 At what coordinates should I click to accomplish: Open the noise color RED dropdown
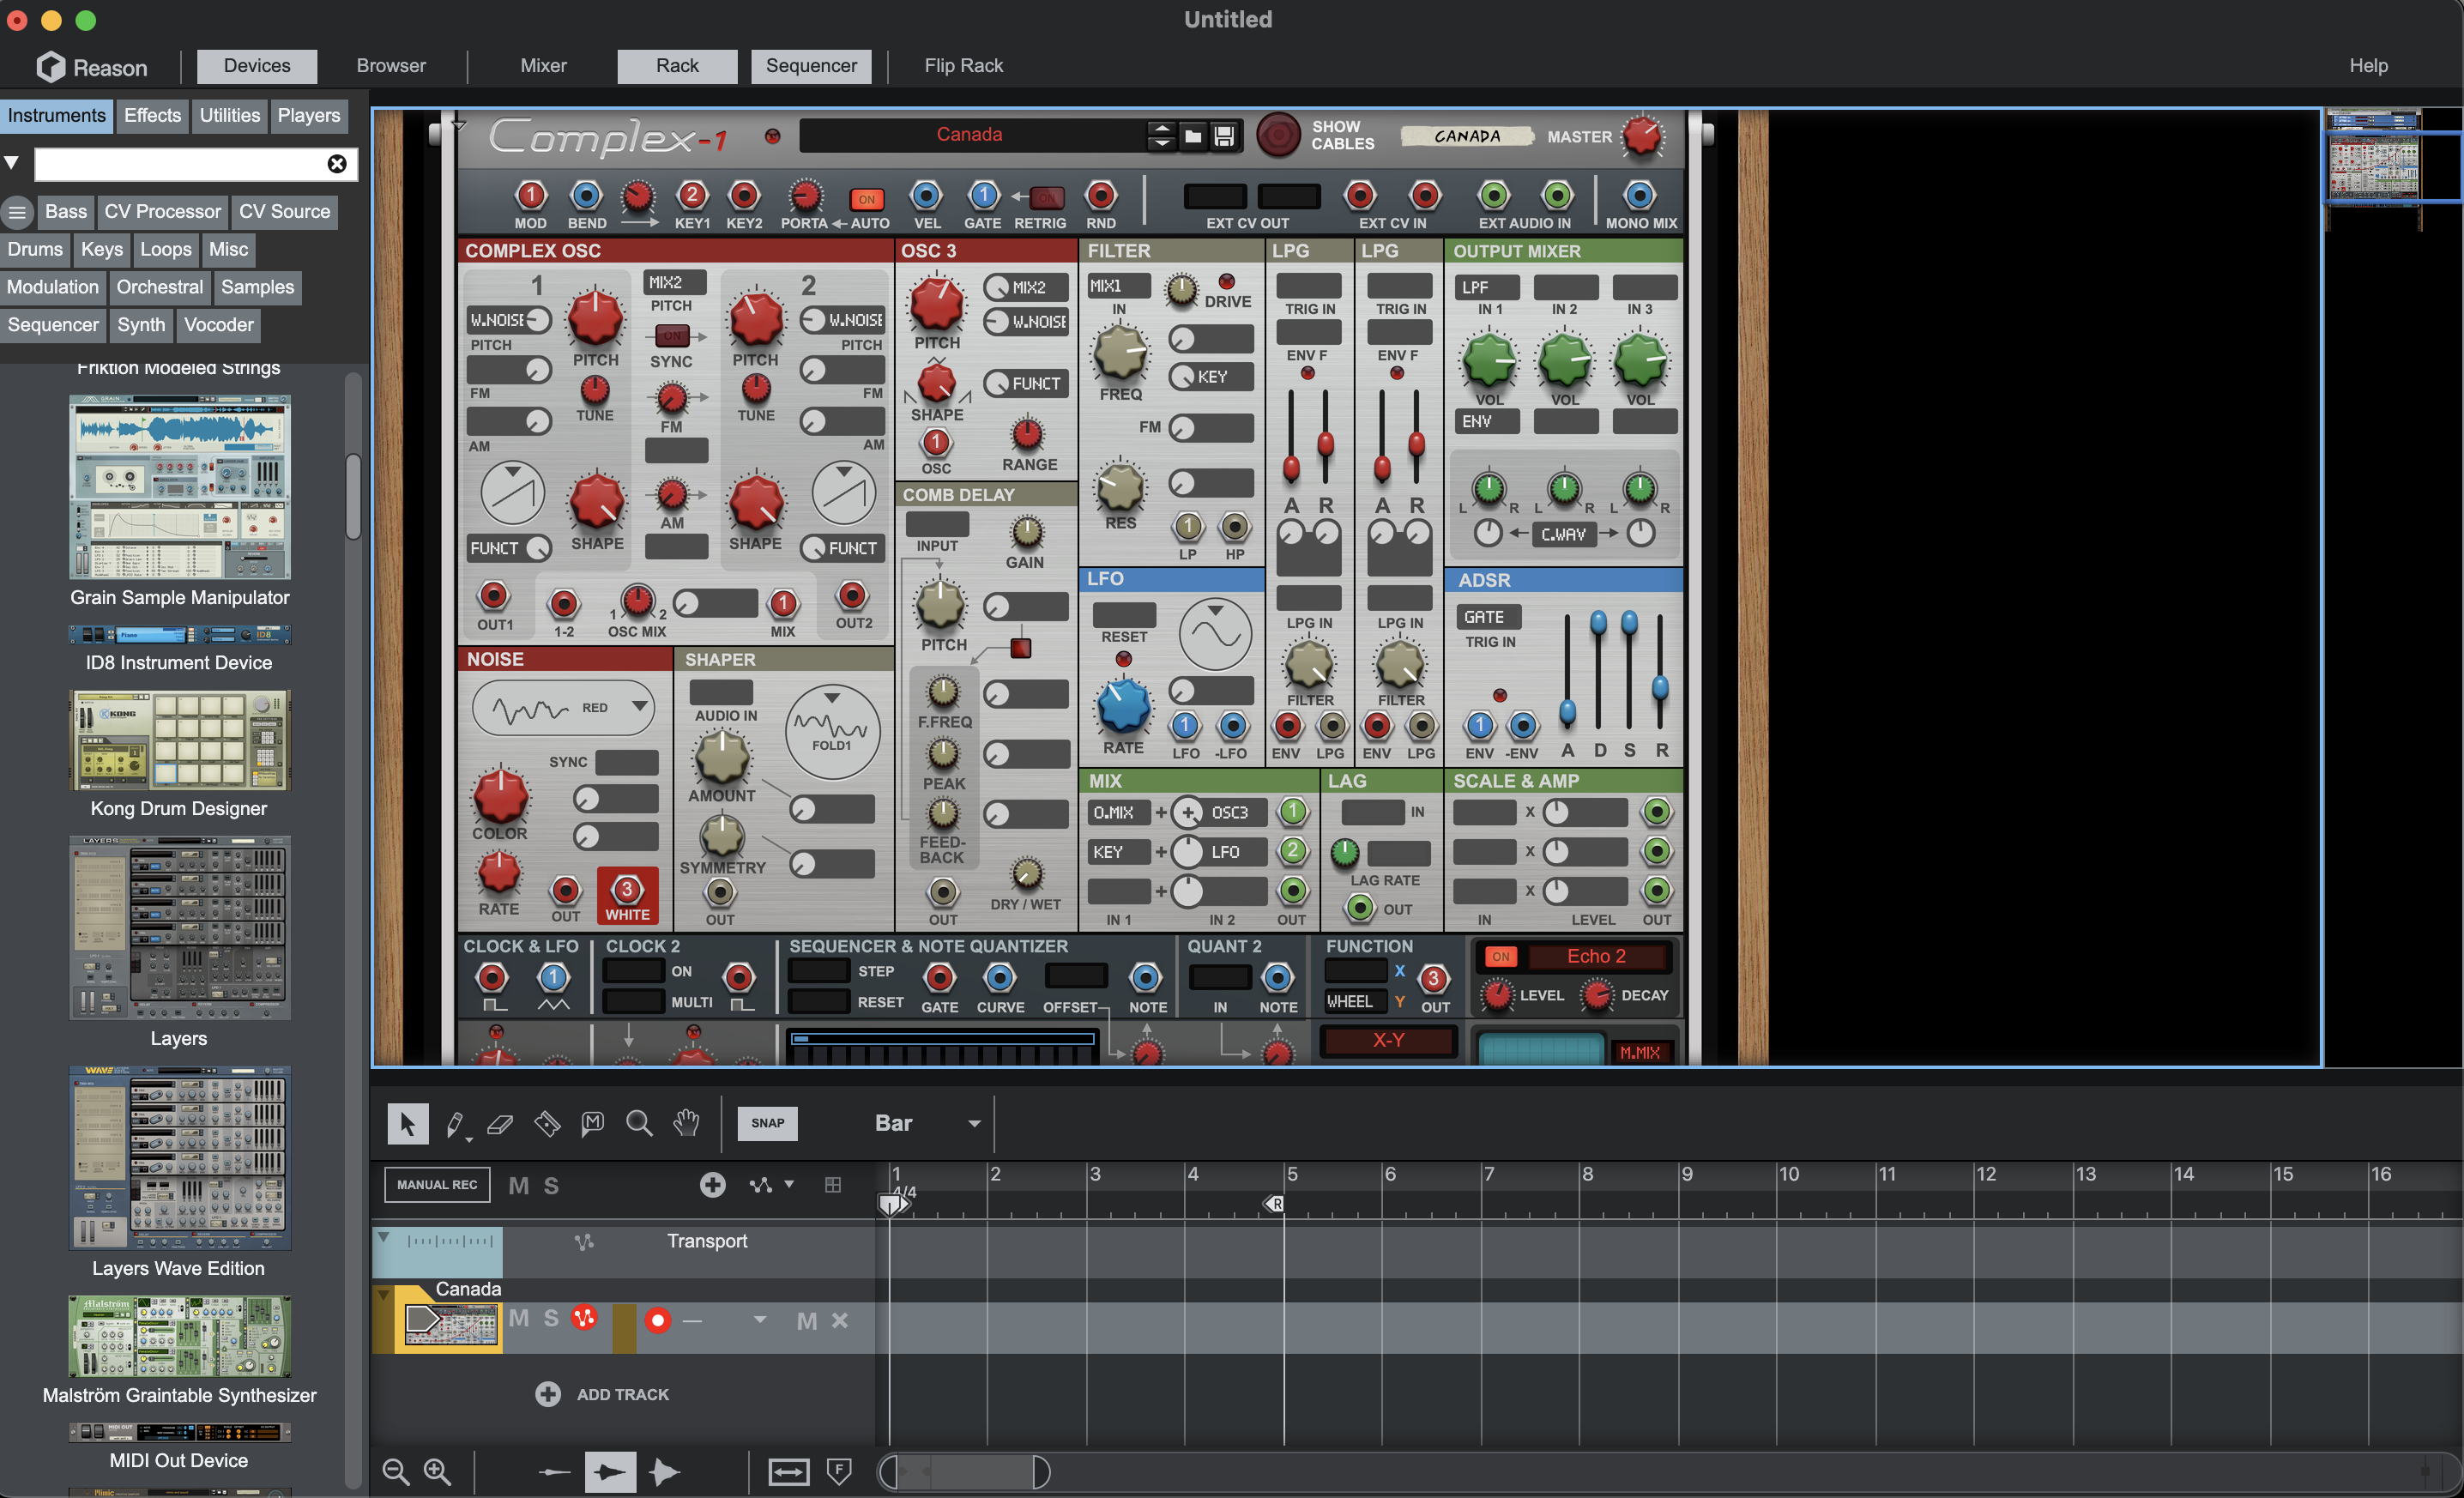tap(563, 709)
